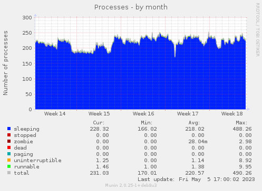Click the Munin 2.0.25-1+deb8u3 version footer
Viewport: 262px width, 191px height.
pyautogui.click(x=131, y=185)
